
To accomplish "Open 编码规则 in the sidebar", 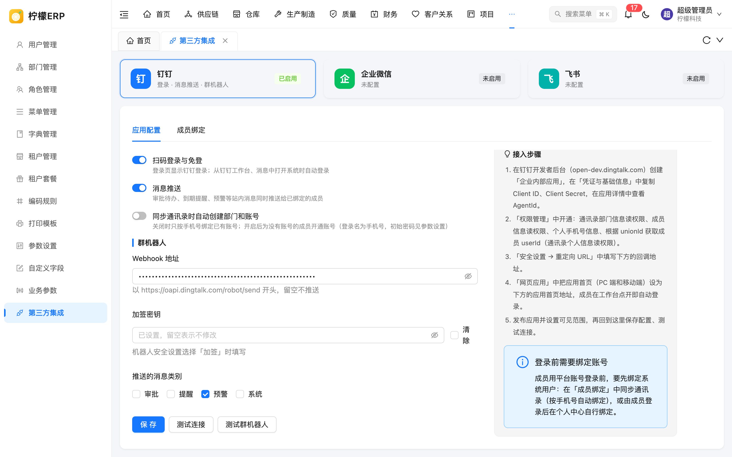I will click(x=56, y=201).
